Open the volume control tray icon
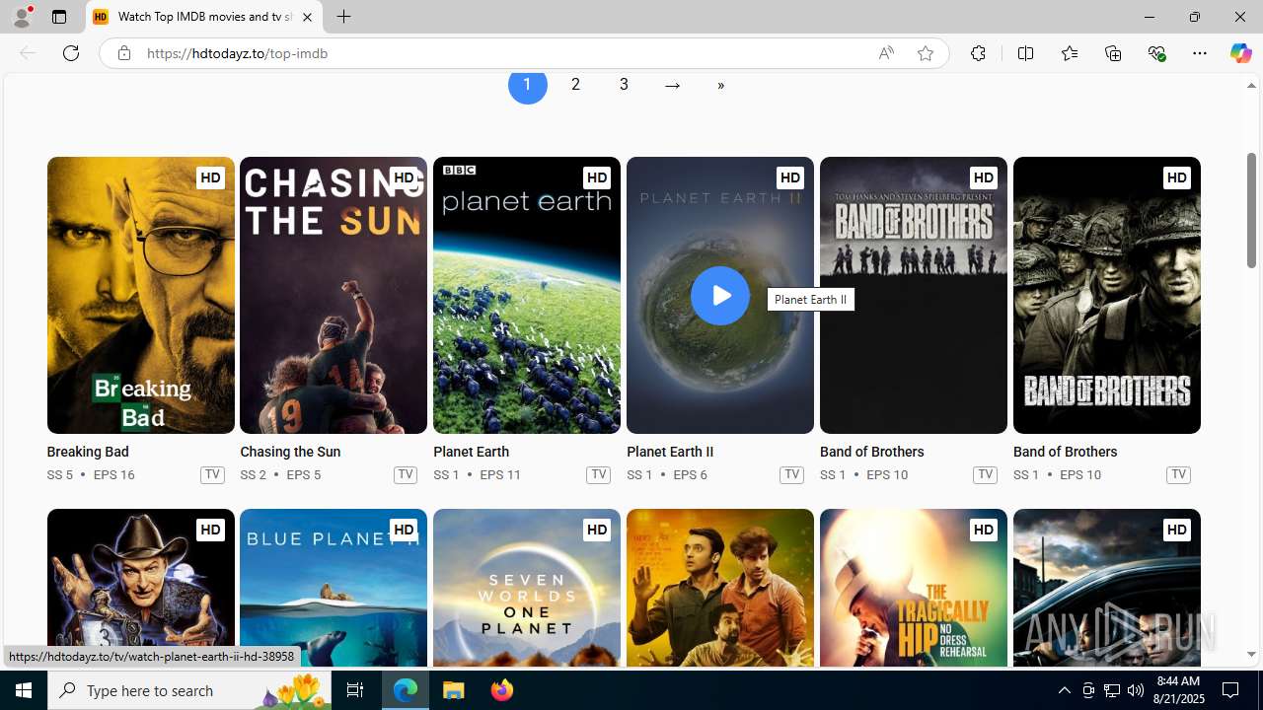This screenshot has width=1263, height=710. pyautogui.click(x=1136, y=690)
